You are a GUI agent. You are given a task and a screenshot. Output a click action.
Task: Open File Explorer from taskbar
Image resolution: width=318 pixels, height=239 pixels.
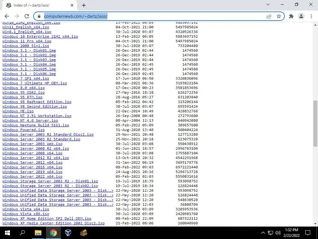tap(38, 233)
